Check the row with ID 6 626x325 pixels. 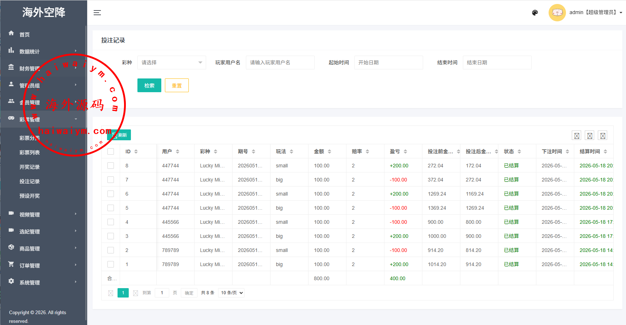pyautogui.click(x=111, y=194)
